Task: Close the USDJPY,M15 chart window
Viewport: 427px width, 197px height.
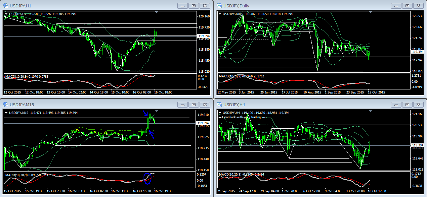Action: pos(205,104)
